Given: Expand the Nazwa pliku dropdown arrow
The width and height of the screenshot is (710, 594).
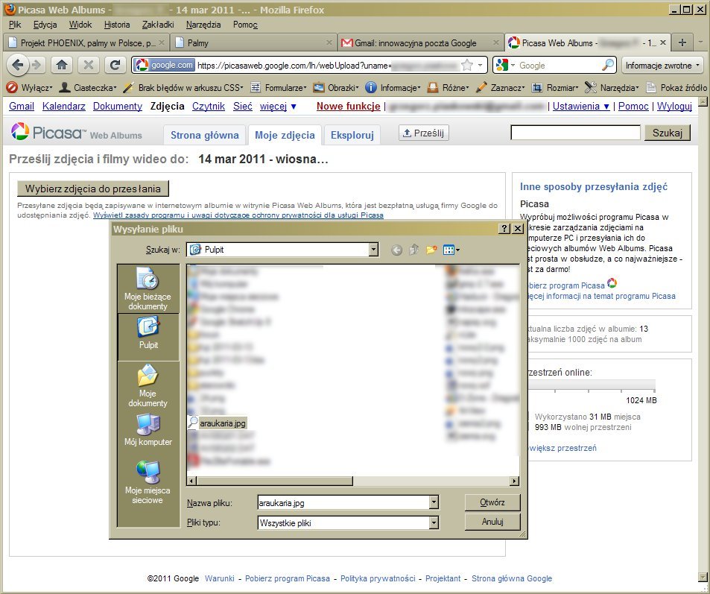Looking at the screenshot, I should pos(434,502).
